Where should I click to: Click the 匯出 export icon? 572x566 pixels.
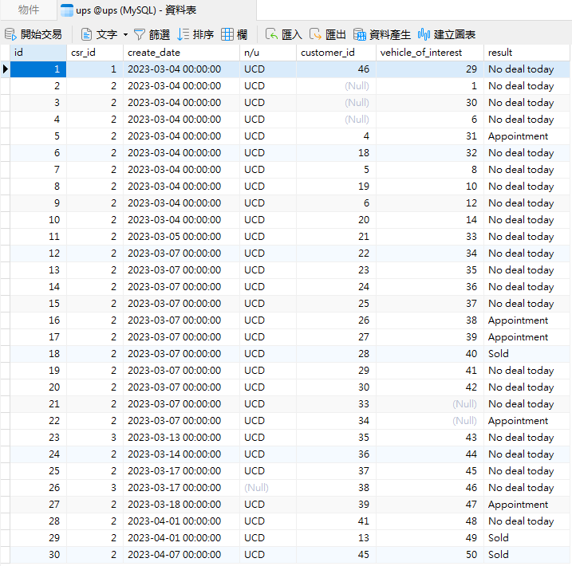point(316,34)
